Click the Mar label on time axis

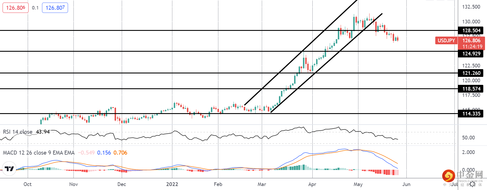tap(262, 184)
